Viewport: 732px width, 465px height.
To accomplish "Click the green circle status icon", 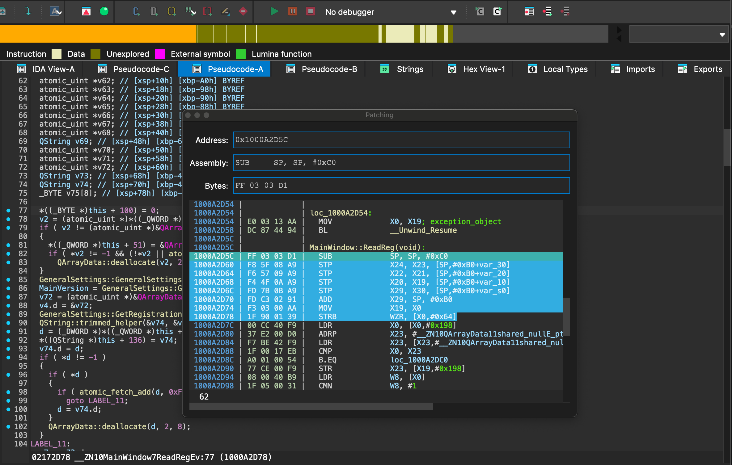I will pyautogui.click(x=104, y=12).
